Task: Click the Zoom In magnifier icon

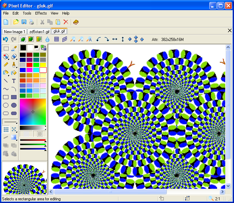Action: click(73, 39)
